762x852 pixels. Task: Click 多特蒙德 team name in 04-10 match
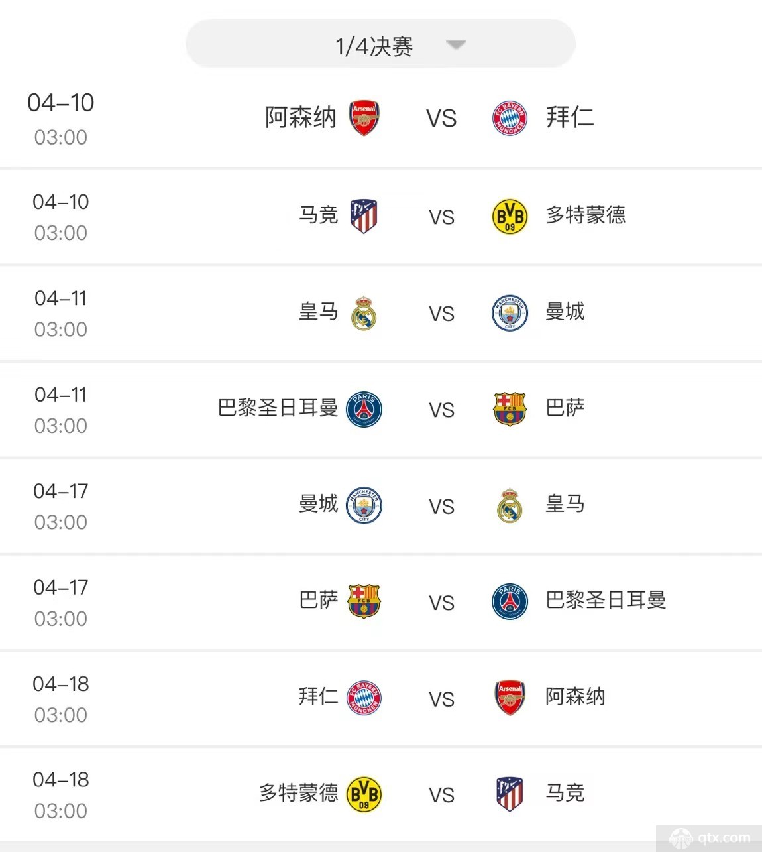pos(586,215)
